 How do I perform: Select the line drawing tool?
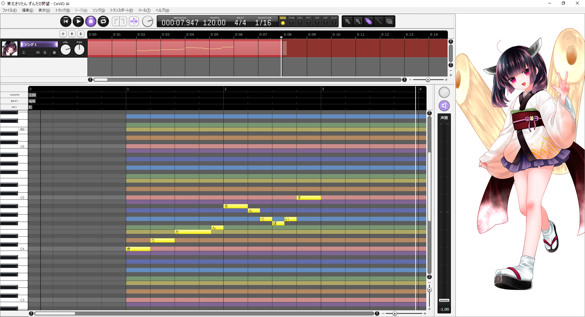379,21
